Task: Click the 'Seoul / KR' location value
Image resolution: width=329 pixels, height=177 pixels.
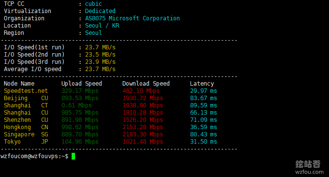Action: click(x=102, y=26)
